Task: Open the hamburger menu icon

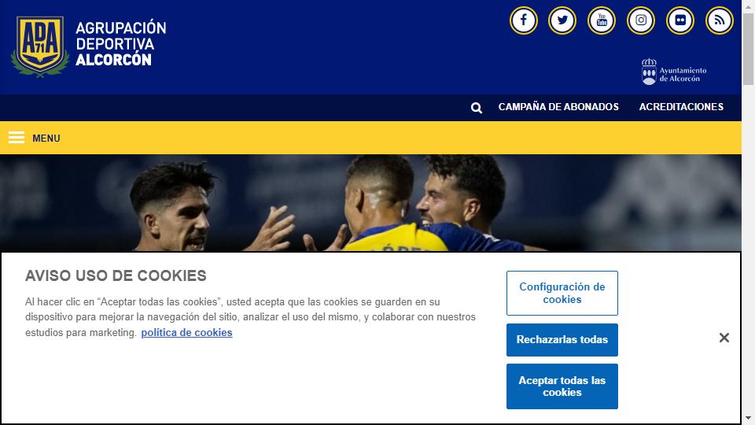Action: pyautogui.click(x=17, y=138)
